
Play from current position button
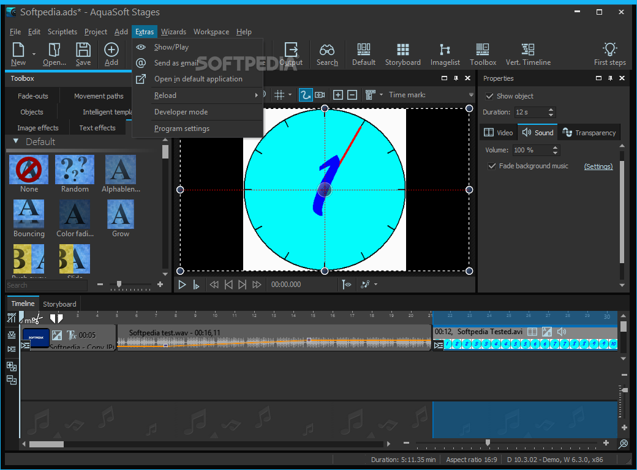point(196,285)
